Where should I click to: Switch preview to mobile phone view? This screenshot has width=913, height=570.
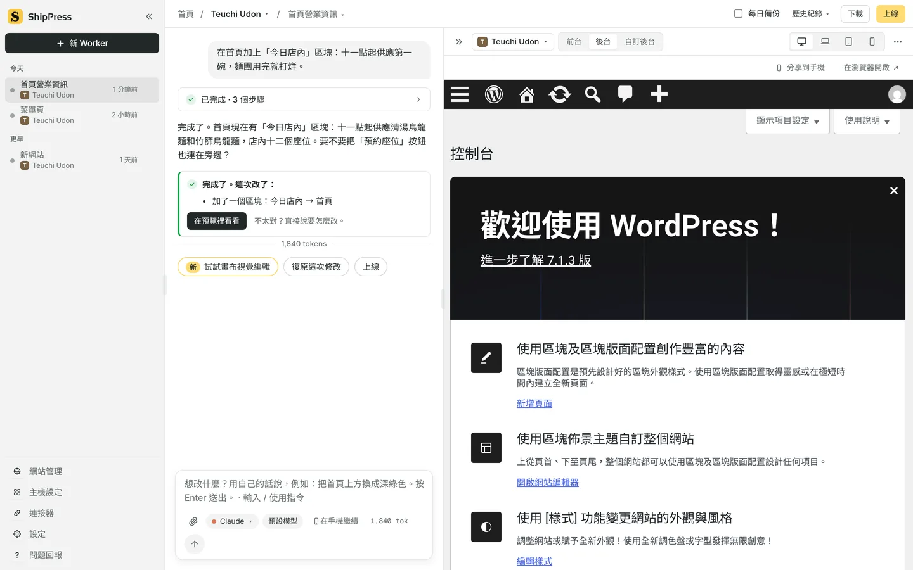[872, 42]
